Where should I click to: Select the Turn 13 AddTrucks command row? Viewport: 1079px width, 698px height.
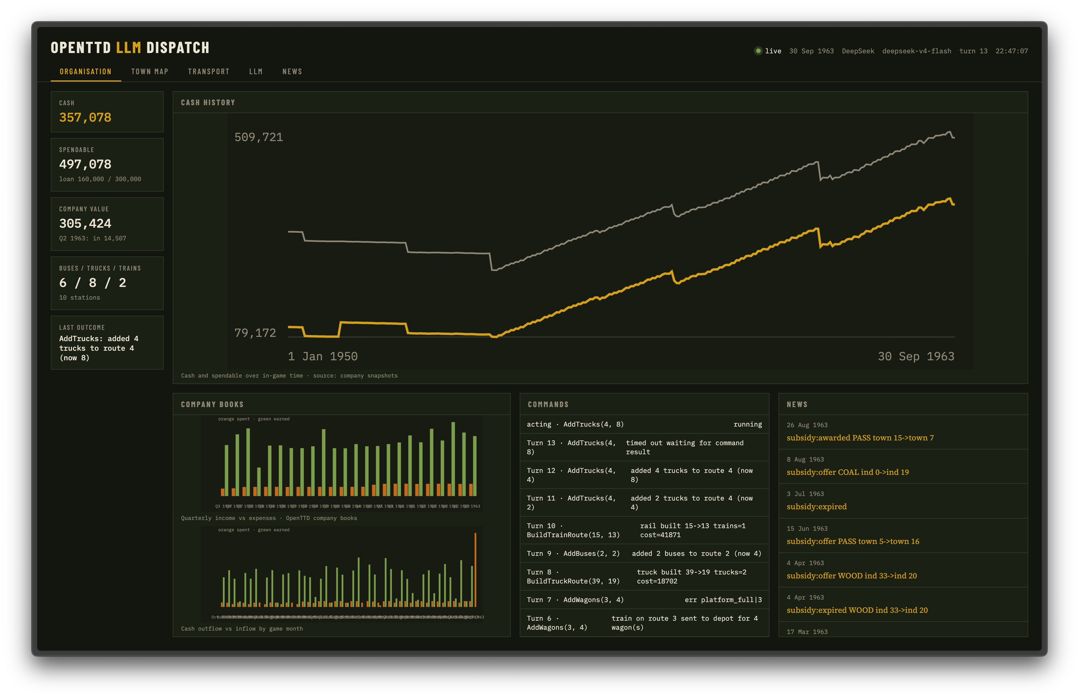[644, 447]
